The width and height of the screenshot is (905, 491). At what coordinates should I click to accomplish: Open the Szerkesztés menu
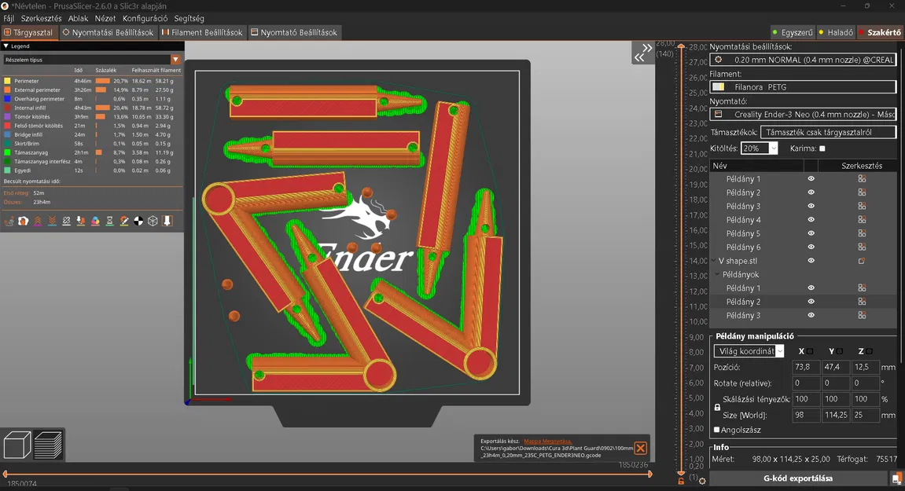pos(41,19)
